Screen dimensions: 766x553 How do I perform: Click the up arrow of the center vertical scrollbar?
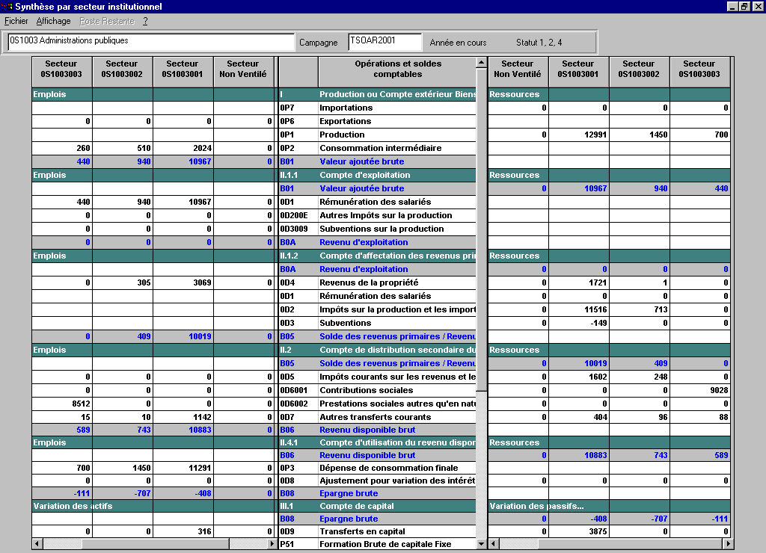[x=481, y=63]
